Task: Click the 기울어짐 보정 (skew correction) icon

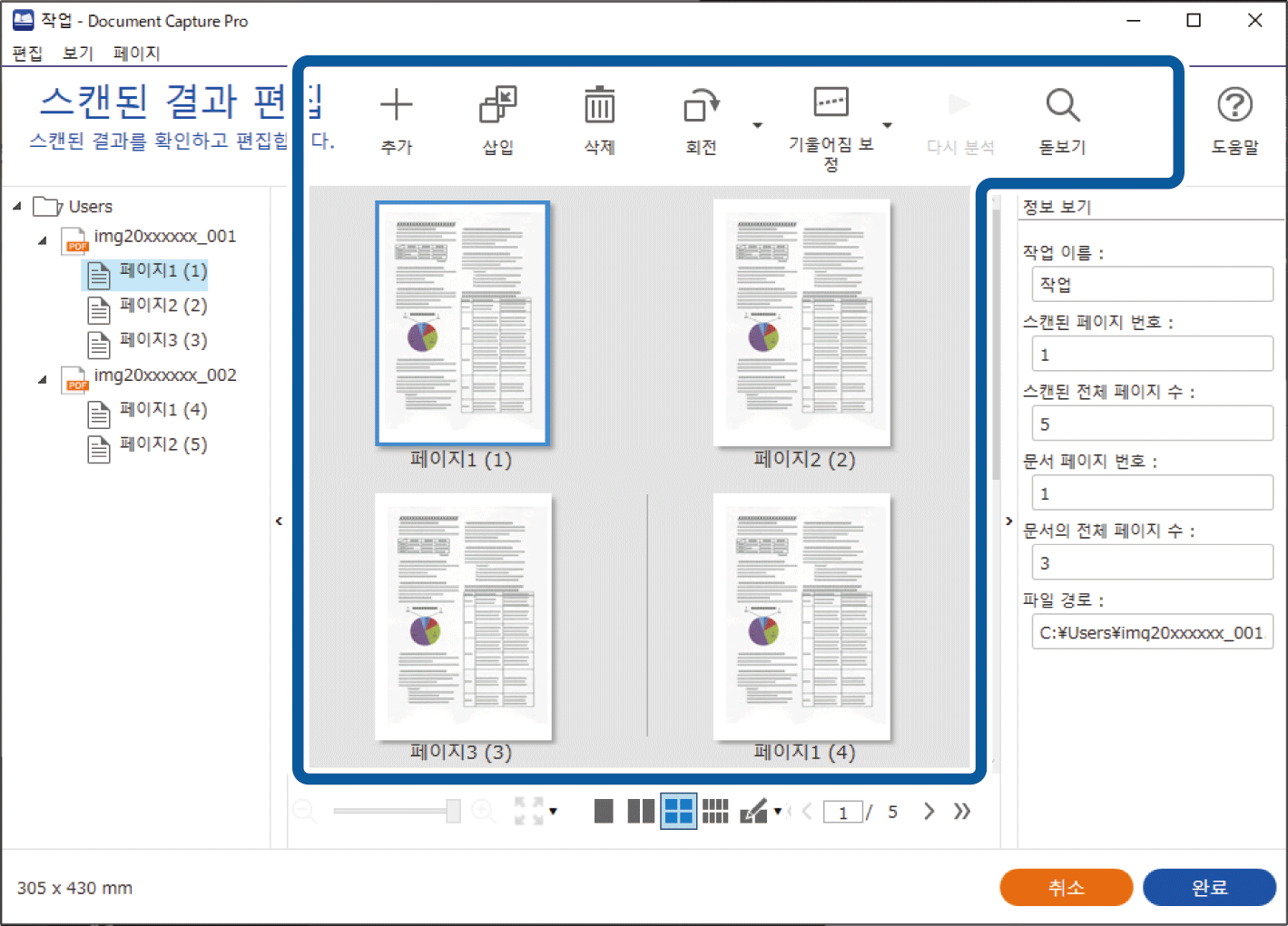Action: [x=831, y=102]
